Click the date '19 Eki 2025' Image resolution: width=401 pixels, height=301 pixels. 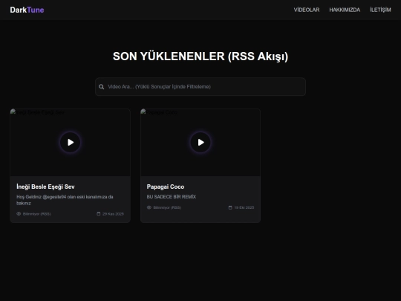(244, 207)
